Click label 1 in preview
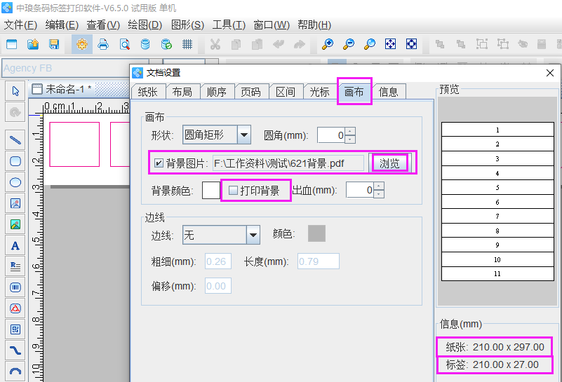 (497, 130)
